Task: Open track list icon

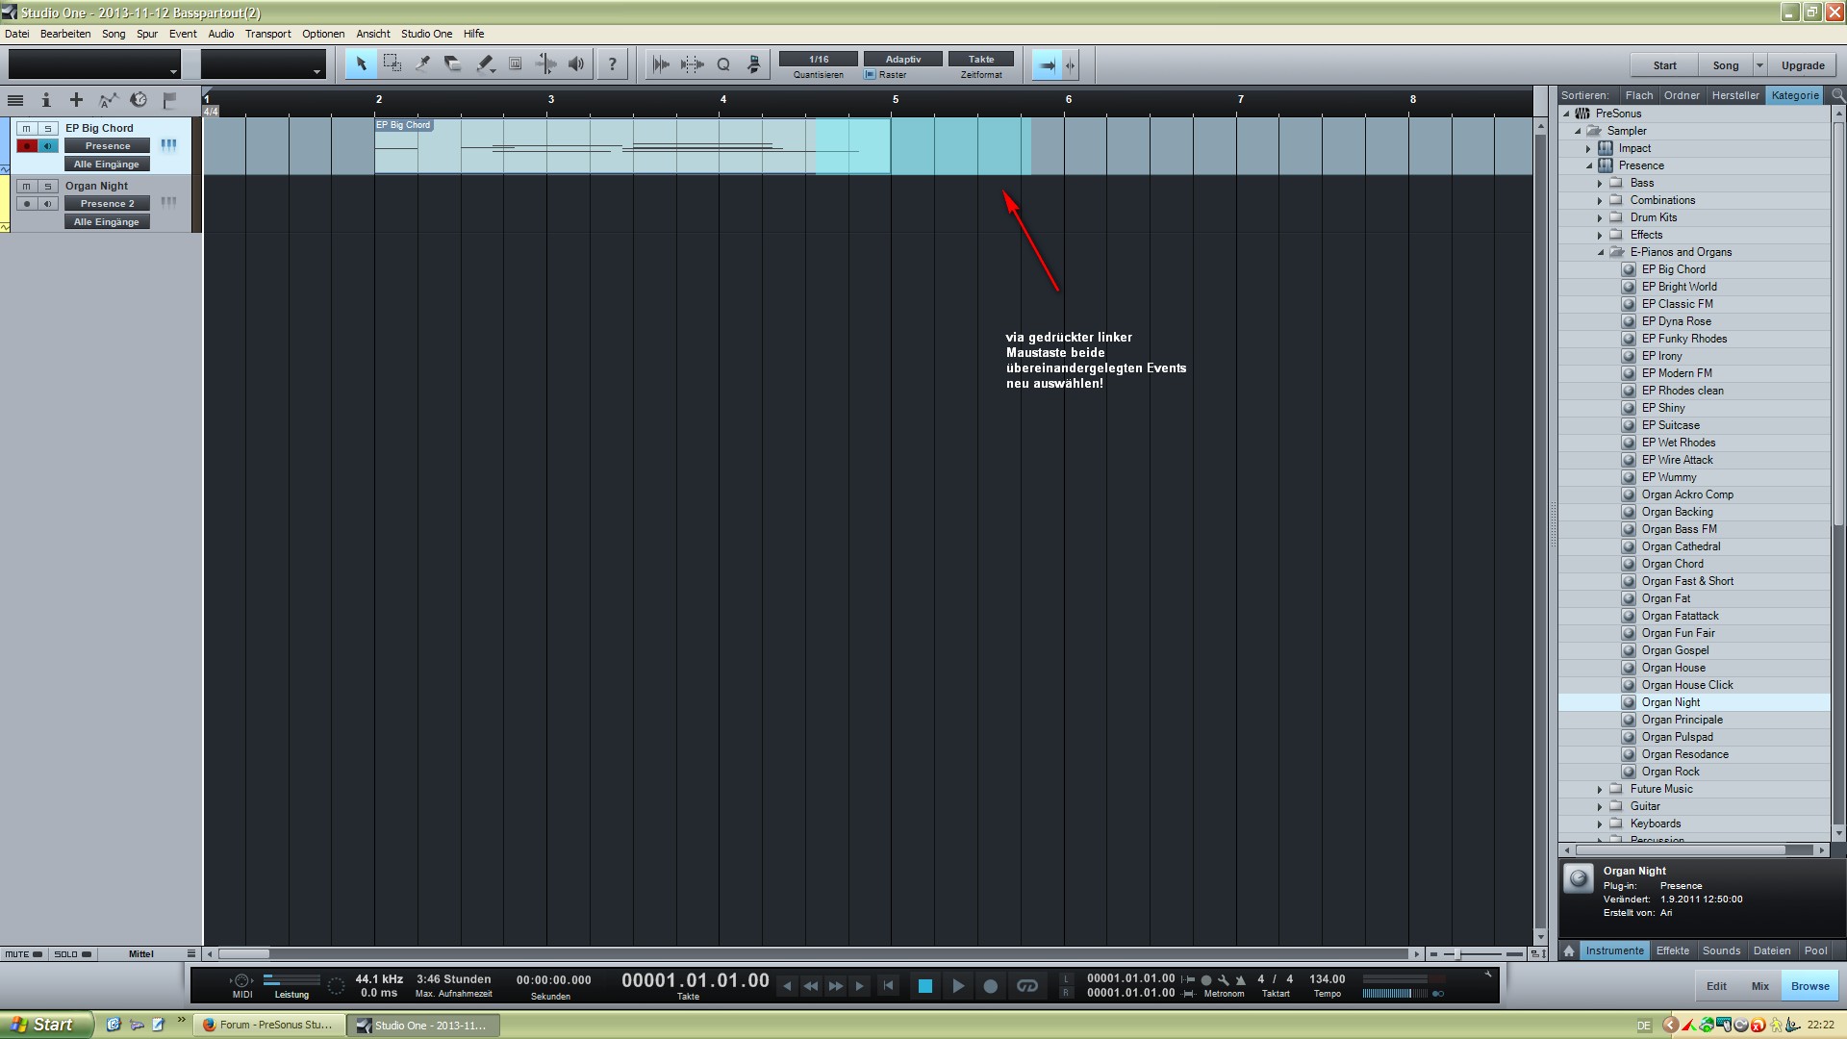Action: [x=15, y=100]
